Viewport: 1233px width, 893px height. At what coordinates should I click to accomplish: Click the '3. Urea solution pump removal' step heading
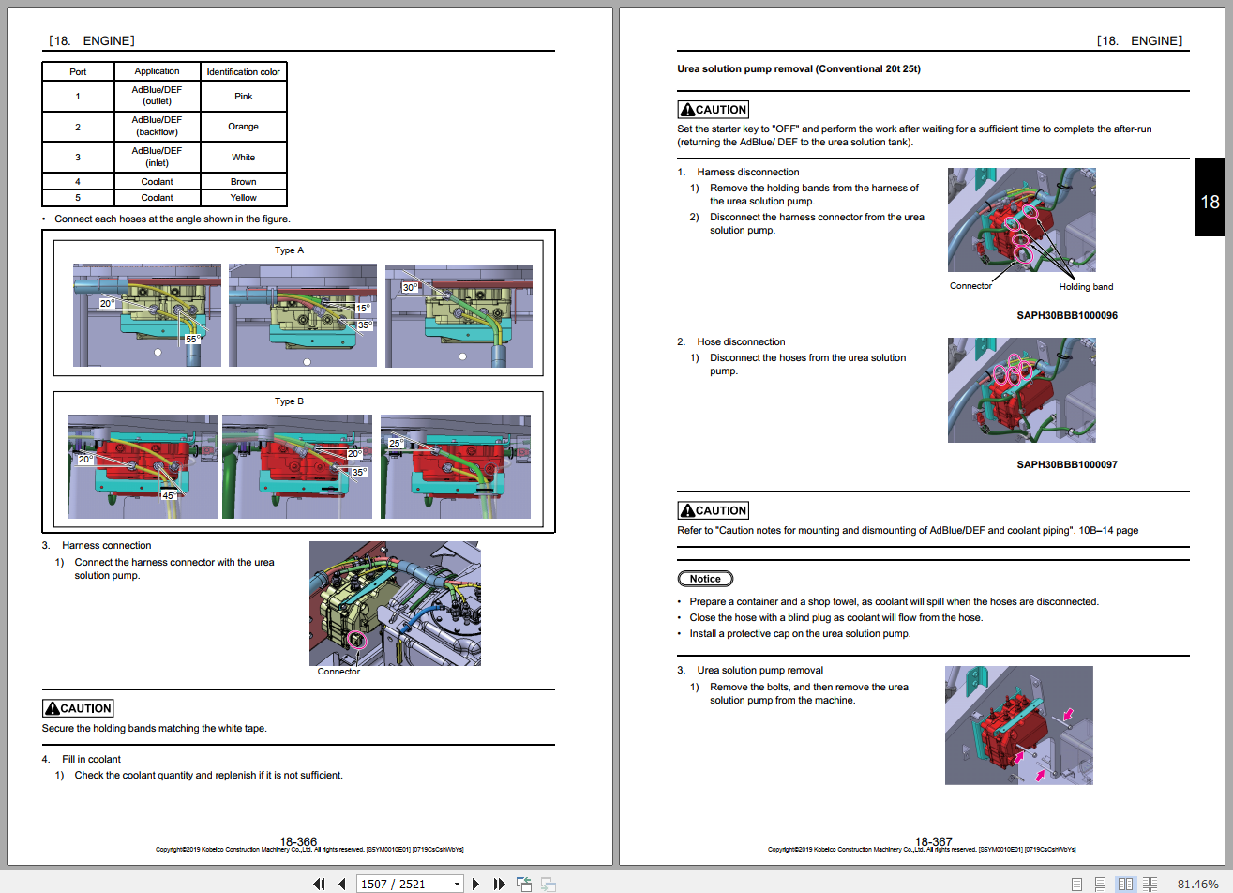[750, 670]
